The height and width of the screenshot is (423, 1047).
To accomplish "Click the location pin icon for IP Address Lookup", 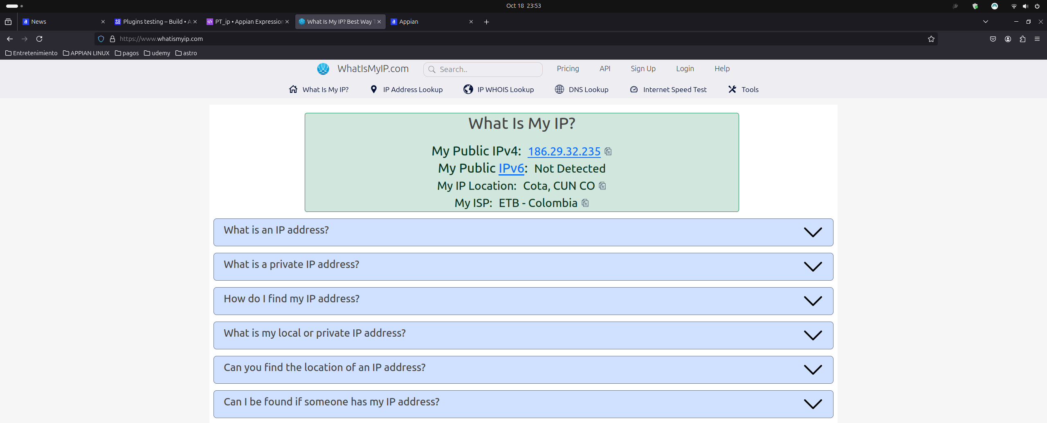I will tap(373, 89).
